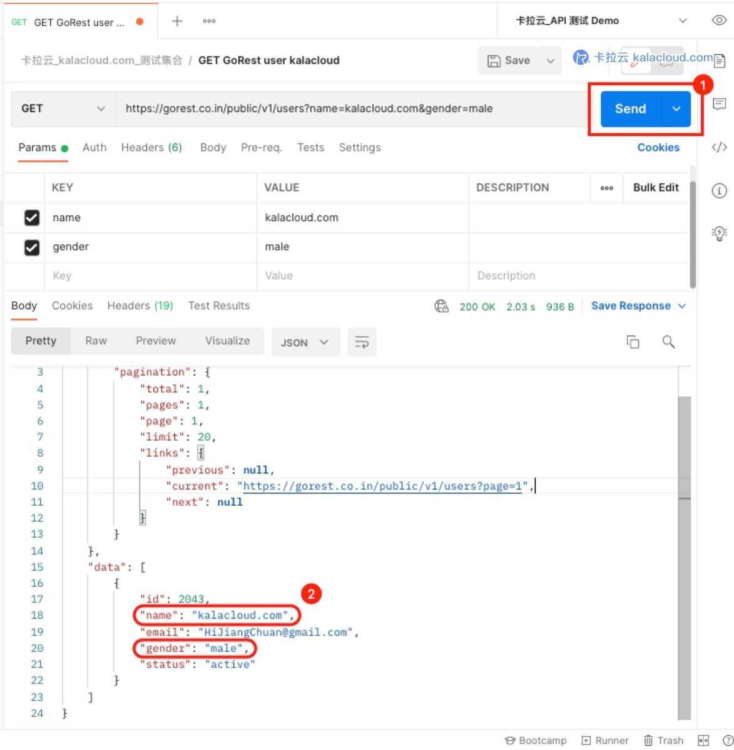Click the network information globe icon

tap(441, 306)
